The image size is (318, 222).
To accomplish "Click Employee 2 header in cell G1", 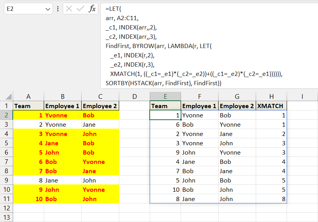I will [x=236, y=106].
